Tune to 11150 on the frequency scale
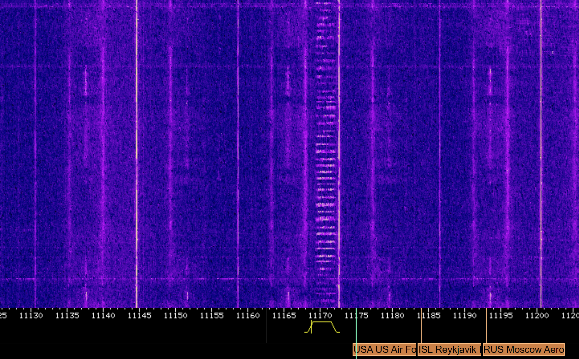Viewport: 579px width, 359px height. tap(176, 315)
